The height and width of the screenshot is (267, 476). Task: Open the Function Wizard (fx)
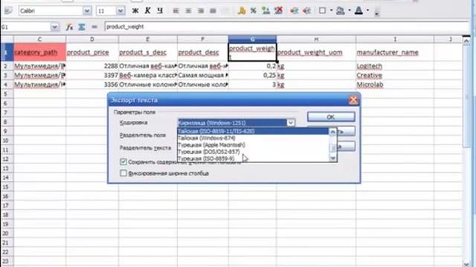(x=69, y=27)
